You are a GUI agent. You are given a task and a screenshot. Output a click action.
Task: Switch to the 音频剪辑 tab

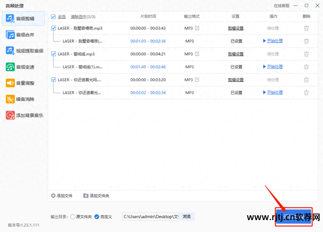[x=23, y=18]
